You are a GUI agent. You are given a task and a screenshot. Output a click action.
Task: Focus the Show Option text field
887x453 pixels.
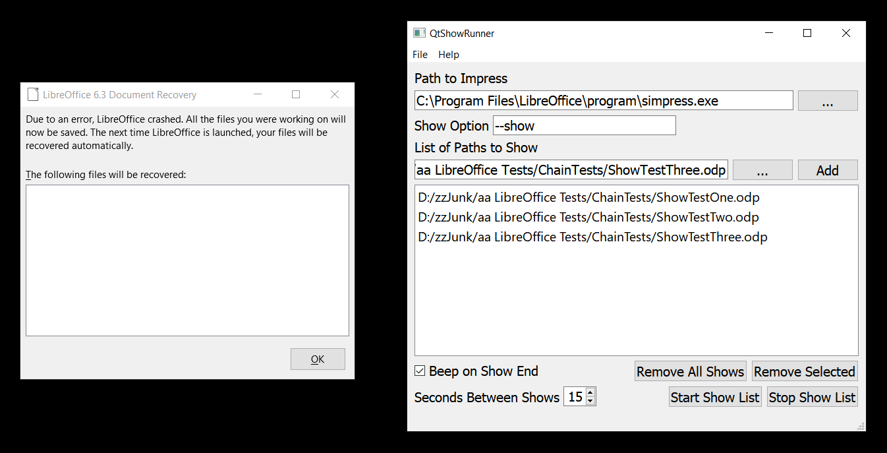coord(584,125)
